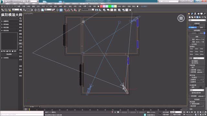This screenshot has height=116, width=207.
Task: Select the 场景 tab in plugin sidebar
Action: click(x=20, y=21)
